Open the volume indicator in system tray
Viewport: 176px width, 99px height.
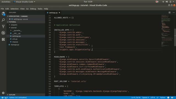[x=167, y=2]
